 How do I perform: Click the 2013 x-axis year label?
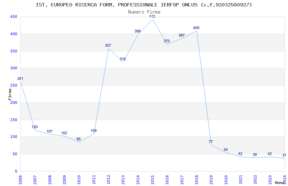123,180
